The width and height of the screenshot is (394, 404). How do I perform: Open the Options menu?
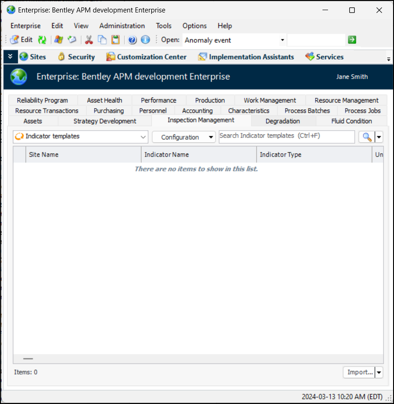tap(194, 26)
